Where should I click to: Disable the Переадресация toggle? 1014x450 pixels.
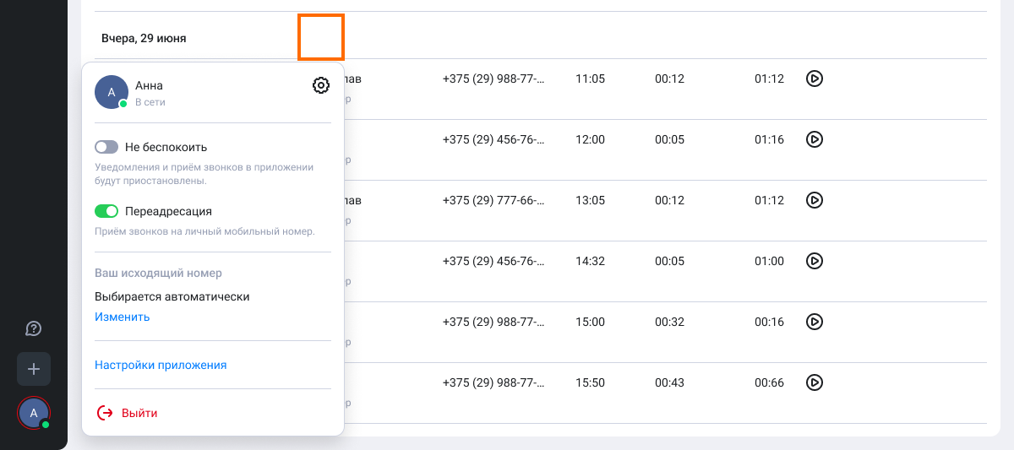pos(106,211)
